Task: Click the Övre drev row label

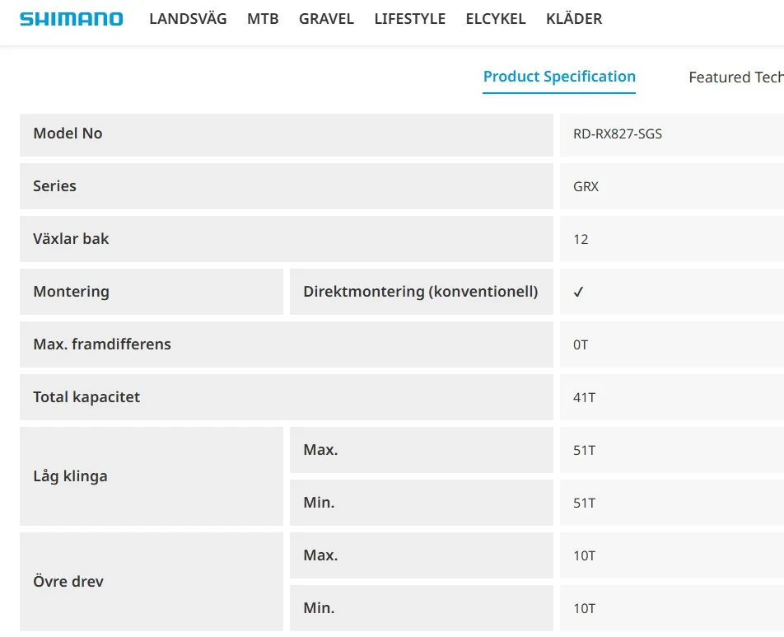Action: 68,582
